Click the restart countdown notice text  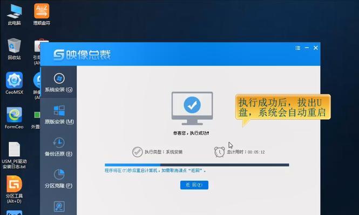155,170
